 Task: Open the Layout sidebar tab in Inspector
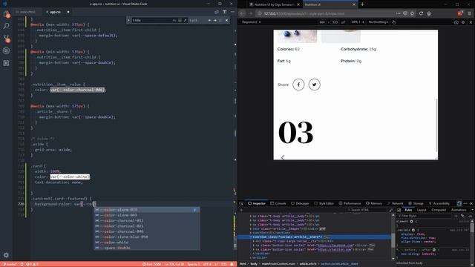(x=422, y=210)
